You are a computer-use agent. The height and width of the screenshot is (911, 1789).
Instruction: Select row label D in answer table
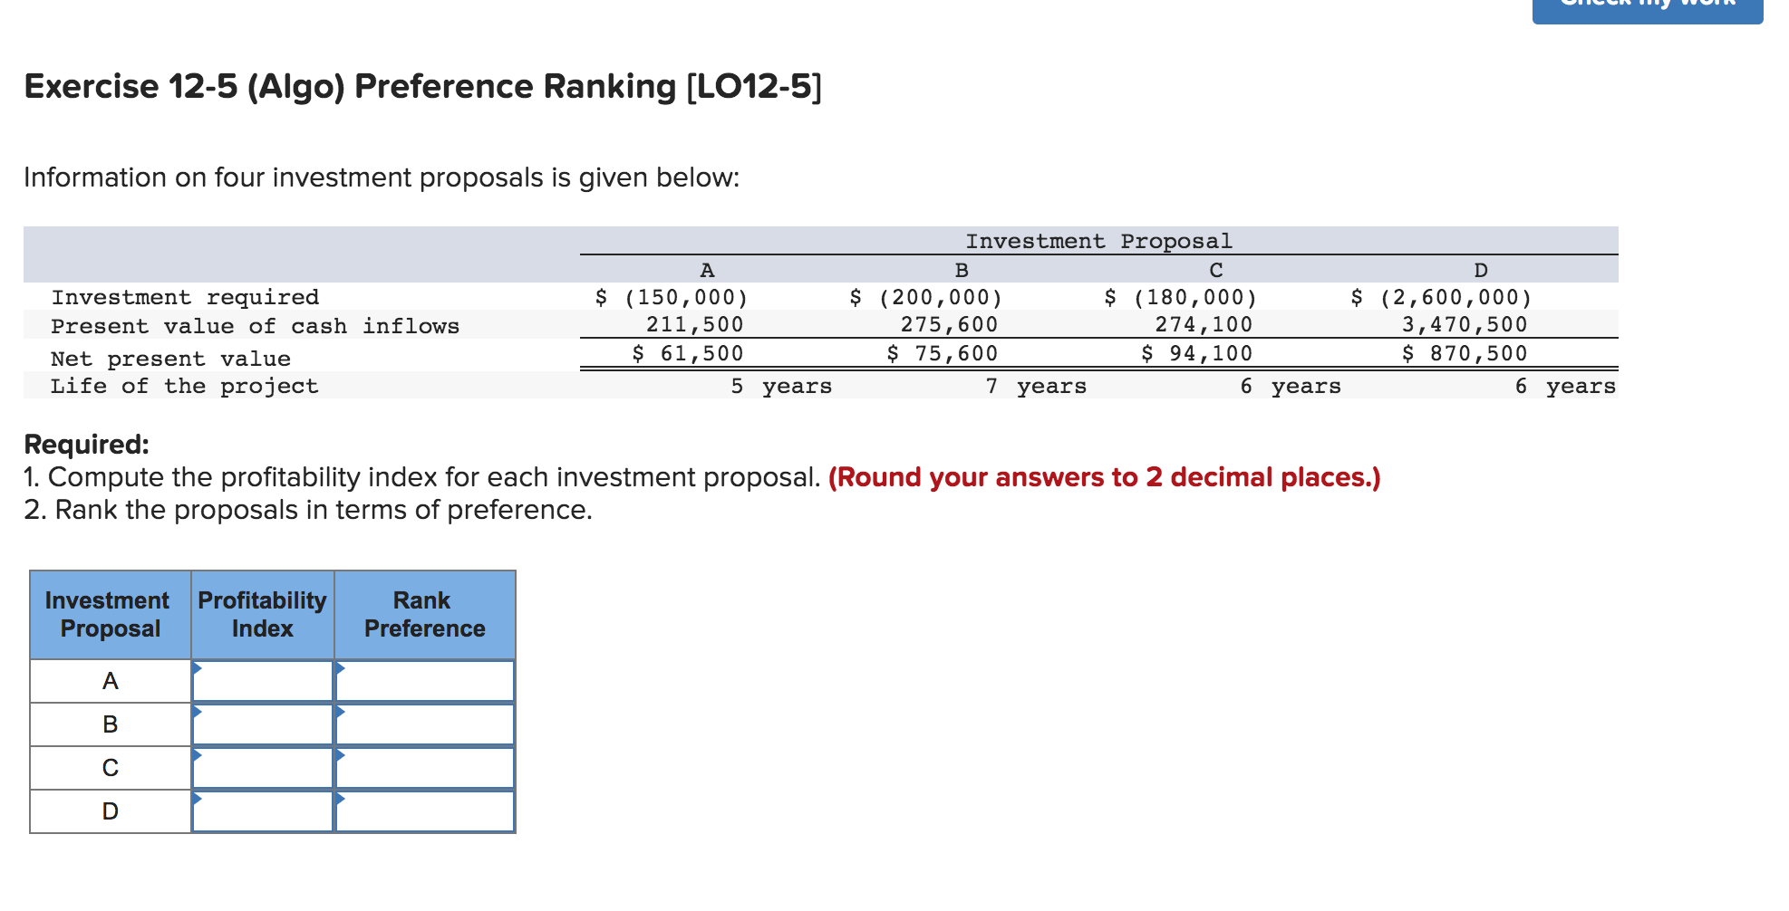point(110,810)
